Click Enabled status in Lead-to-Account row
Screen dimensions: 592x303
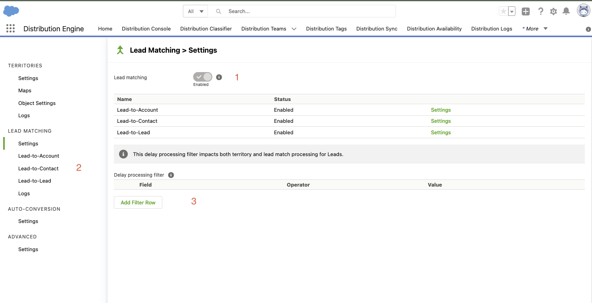[x=284, y=110]
